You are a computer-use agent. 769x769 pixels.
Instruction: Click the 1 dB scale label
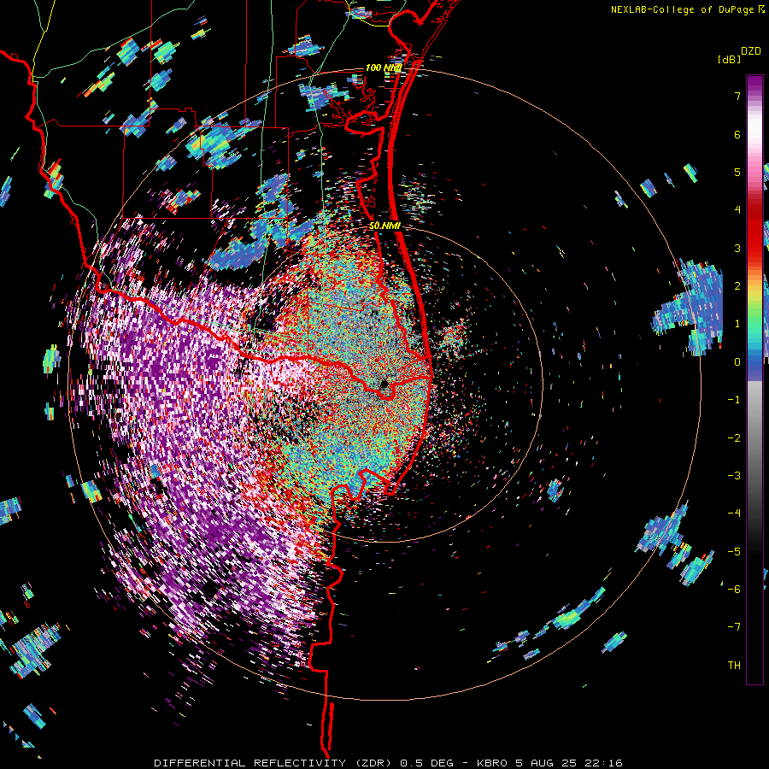[x=737, y=324]
